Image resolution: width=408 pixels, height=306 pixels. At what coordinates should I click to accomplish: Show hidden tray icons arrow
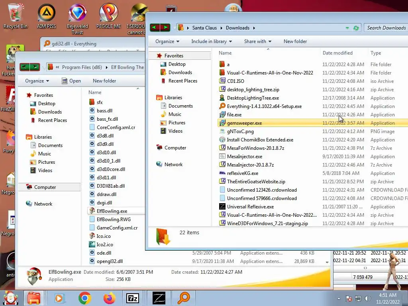(339, 298)
